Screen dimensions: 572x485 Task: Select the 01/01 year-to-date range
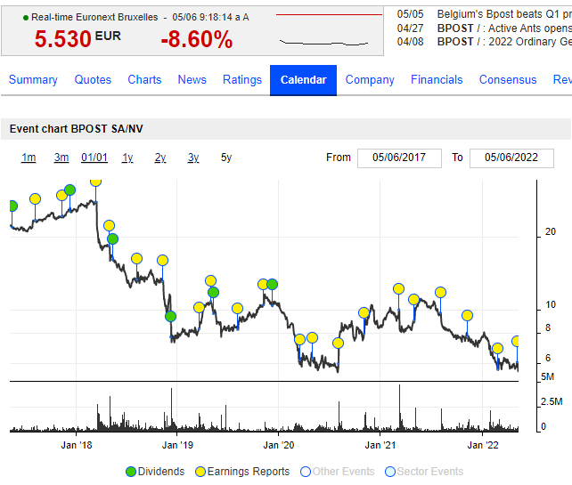tap(94, 158)
